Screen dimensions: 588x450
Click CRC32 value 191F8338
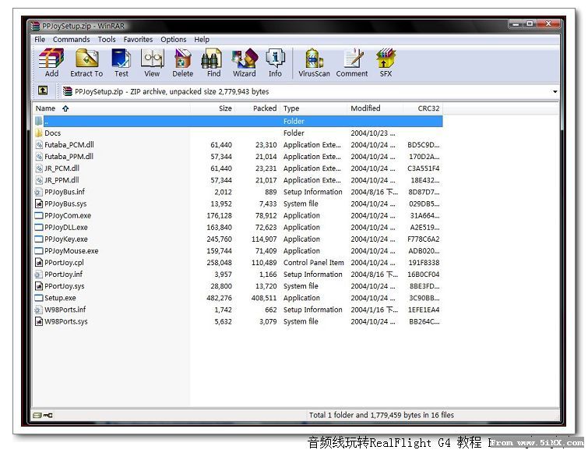point(424,263)
